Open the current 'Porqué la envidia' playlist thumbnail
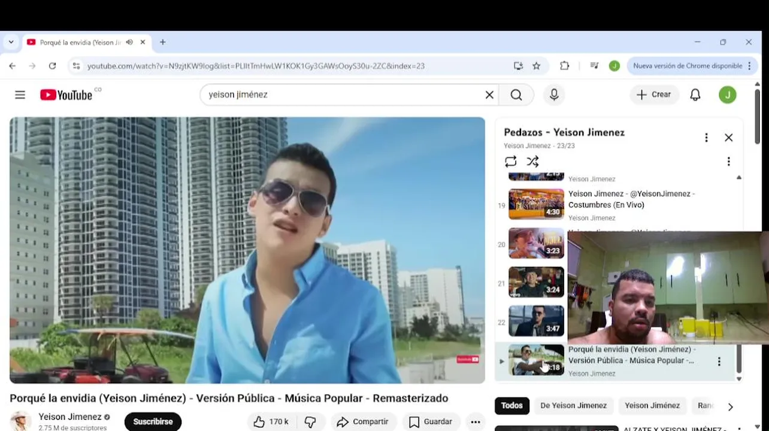Viewport: 769px width, 431px height. pyautogui.click(x=536, y=360)
